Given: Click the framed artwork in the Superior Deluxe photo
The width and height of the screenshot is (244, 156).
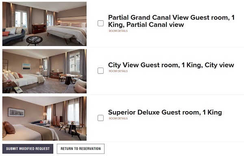Looking at the screenshot, I should tap(16, 112).
